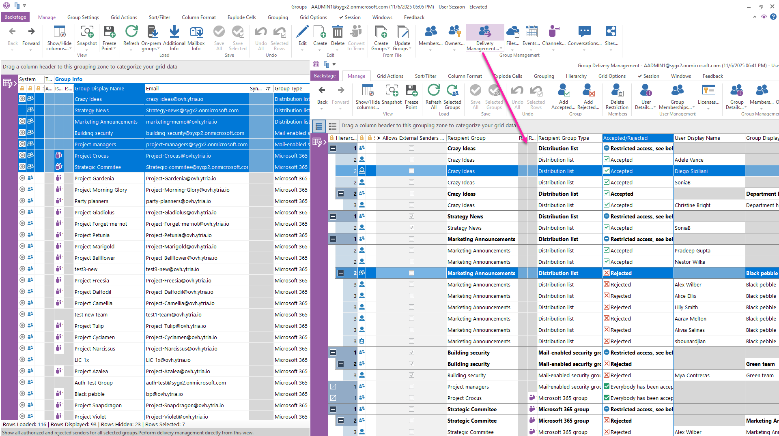This screenshot has width=779, height=436.
Task: Click the Delivery Management icon in ribbon
Action: pyautogui.click(x=484, y=32)
